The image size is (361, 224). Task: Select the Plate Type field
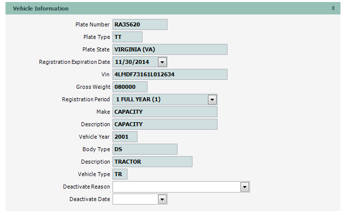(x=127, y=37)
